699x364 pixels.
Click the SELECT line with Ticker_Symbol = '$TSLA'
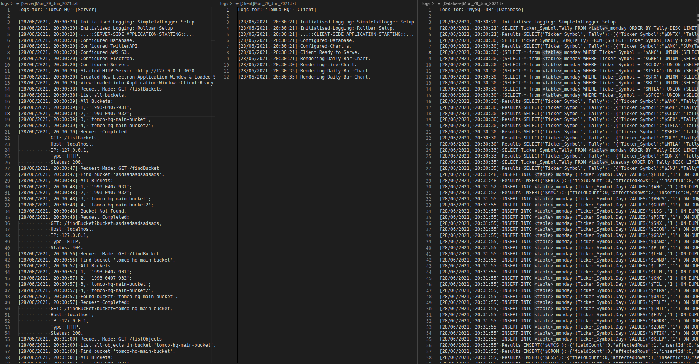569,71
